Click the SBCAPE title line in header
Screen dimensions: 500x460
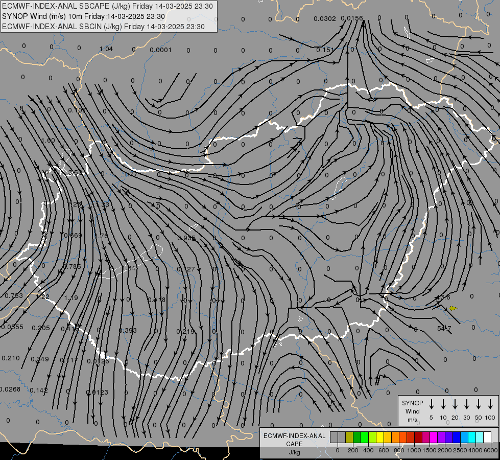tap(107, 6)
